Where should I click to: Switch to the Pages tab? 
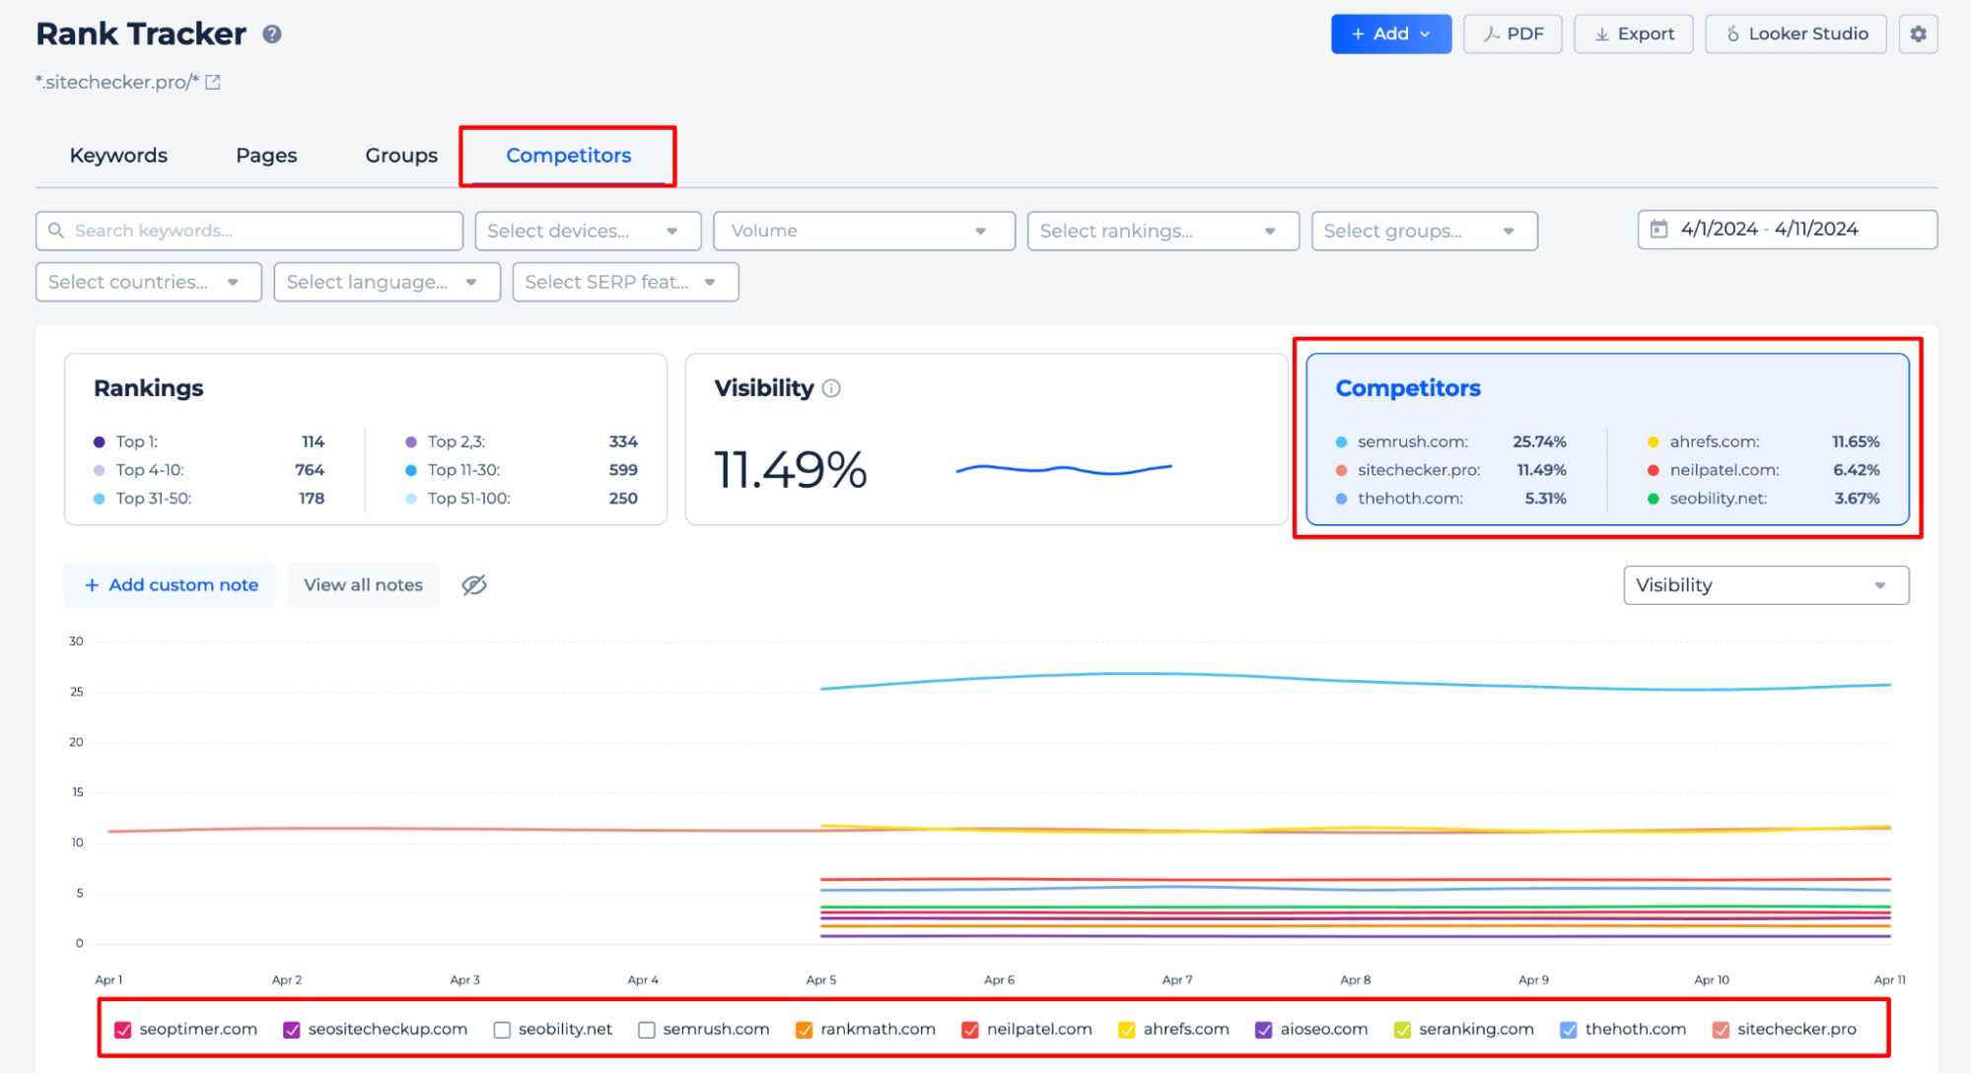[266, 156]
